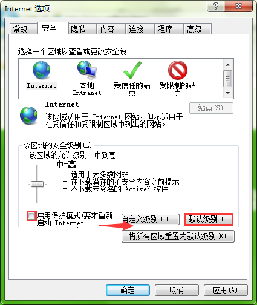Select the 本地 Intranet zone icon
This screenshot has height=305, width=257.
click(87, 70)
